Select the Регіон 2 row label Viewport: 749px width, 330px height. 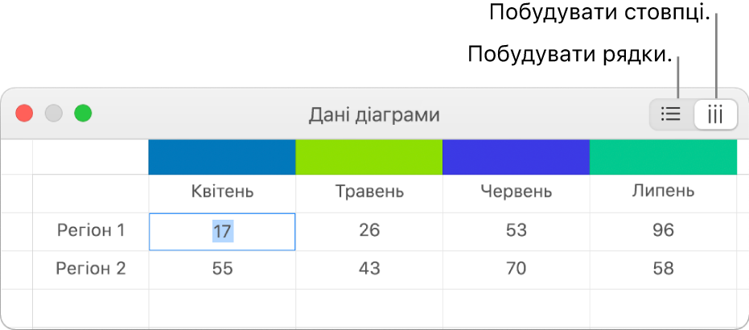91,270
